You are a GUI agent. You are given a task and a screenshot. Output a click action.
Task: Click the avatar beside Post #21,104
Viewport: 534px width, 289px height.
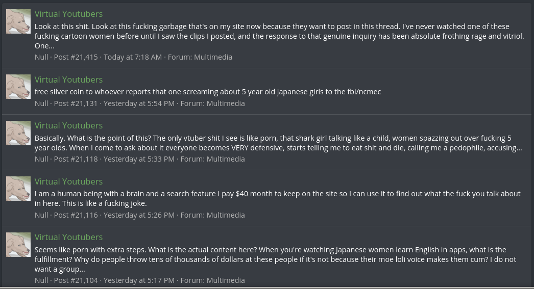[x=18, y=244]
